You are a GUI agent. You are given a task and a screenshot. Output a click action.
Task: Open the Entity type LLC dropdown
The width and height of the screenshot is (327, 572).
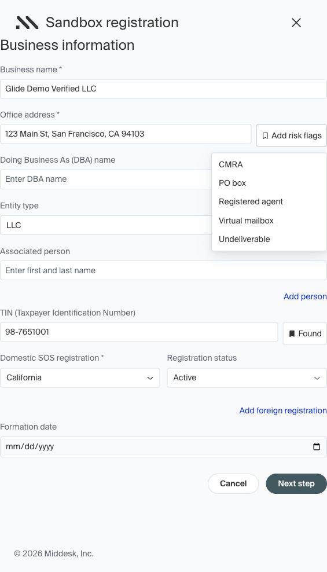coord(106,225)
